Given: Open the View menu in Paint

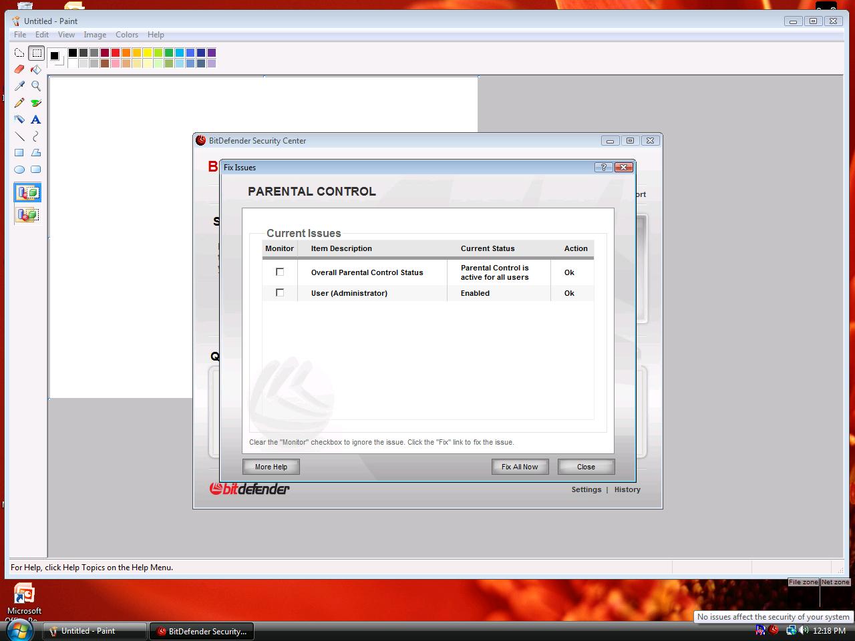Looking at the screenshot, I should point(66,35).
